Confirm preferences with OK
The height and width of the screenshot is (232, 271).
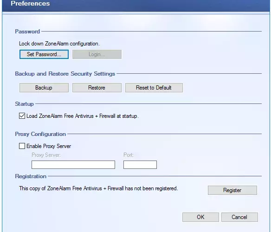[200, 217]
